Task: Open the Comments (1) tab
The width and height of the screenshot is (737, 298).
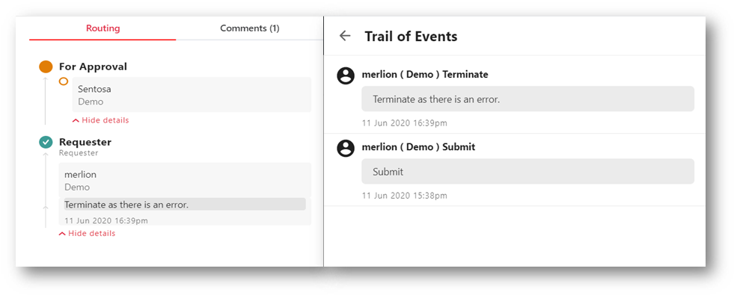Action: pos(250,28)
